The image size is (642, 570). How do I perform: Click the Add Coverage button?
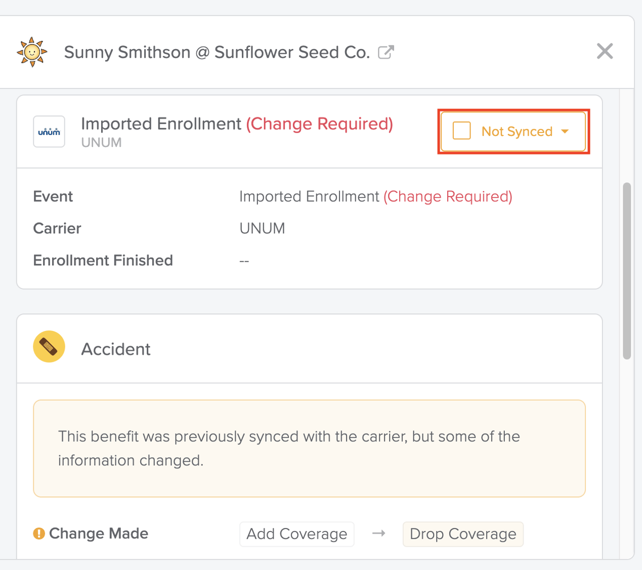click(x=296, y=534)
